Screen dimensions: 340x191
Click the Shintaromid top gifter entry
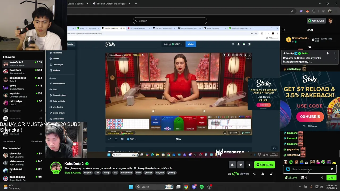click(297, 40)
